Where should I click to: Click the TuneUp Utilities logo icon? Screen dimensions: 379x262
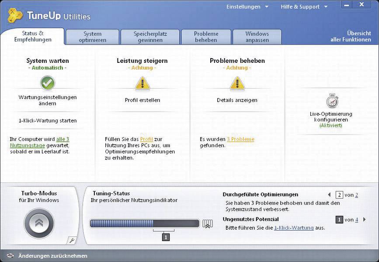(15, 16)
